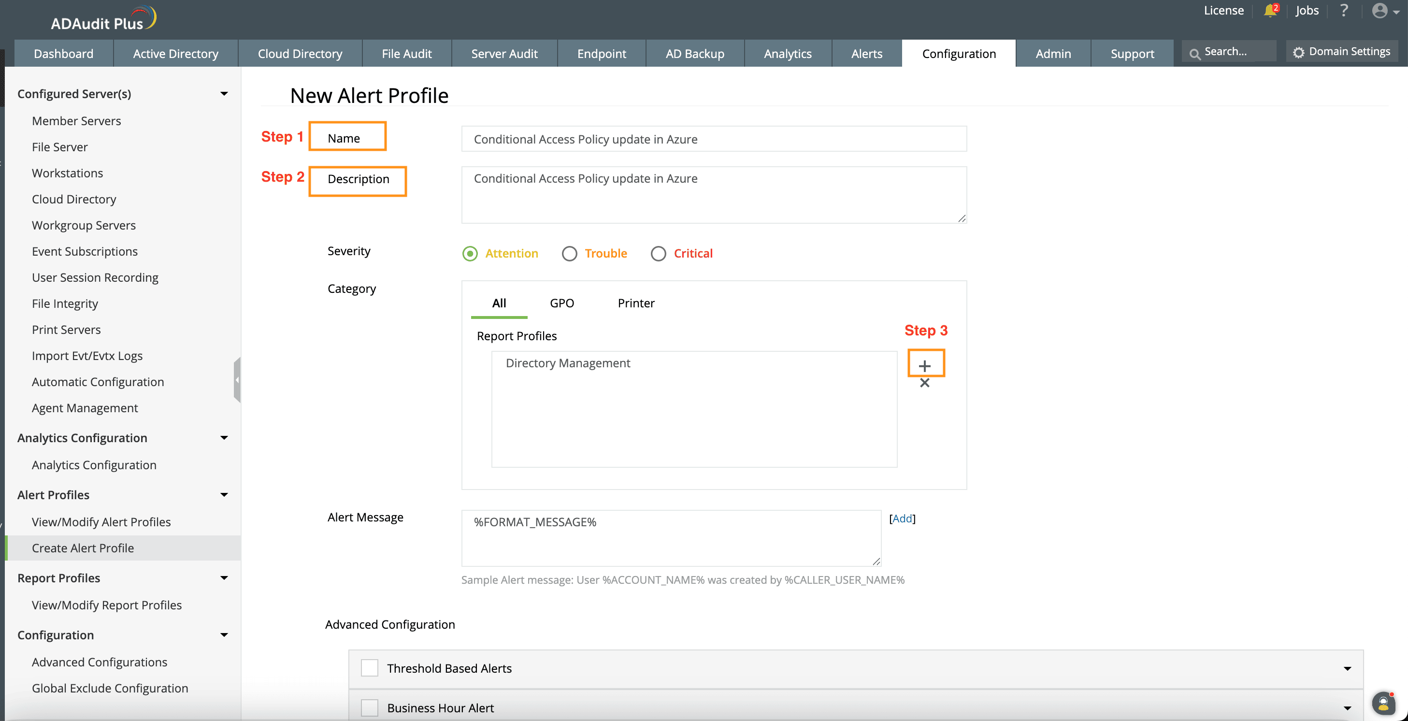Click the plus icon to add report profiles
The width and height of the screenshot is (1408, 721).
point(924,366)
